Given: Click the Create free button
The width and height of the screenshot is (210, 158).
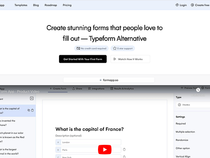Looking at the screenshot, I should pos(200,5).
